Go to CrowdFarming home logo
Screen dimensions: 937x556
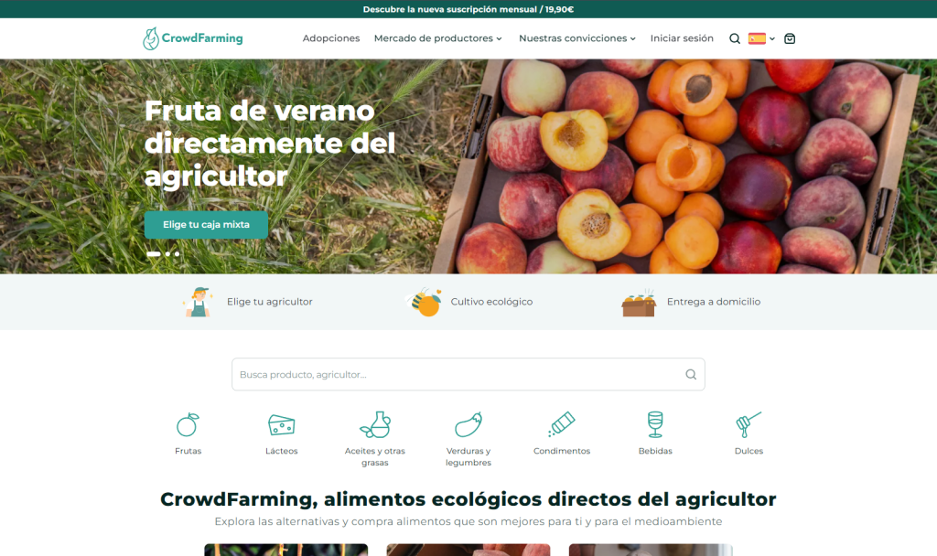point(193,38)
